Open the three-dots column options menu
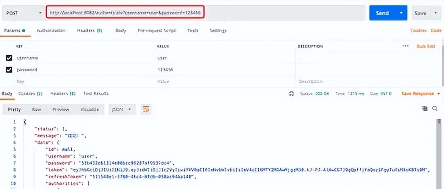The width and height of the screenshot is (444, 189). (x=406, y=46)
